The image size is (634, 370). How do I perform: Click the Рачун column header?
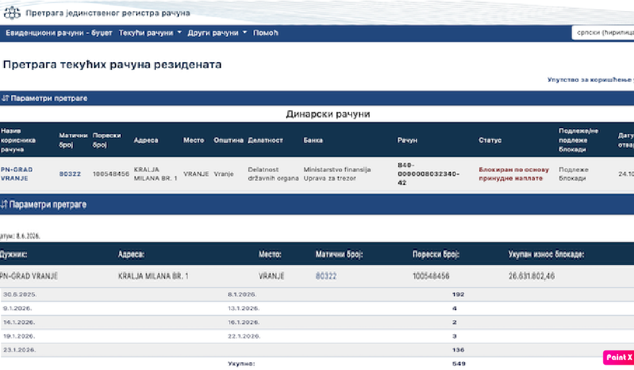pos(407,140)
